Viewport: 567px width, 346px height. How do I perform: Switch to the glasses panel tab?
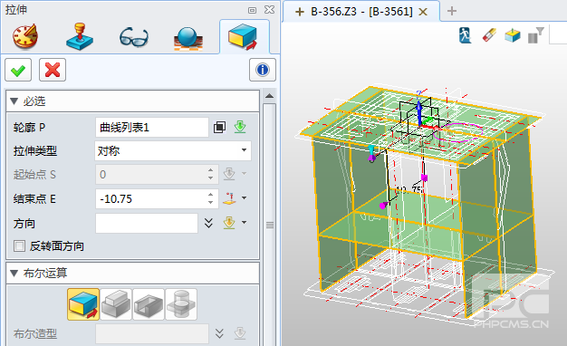(x=134, y=37)
